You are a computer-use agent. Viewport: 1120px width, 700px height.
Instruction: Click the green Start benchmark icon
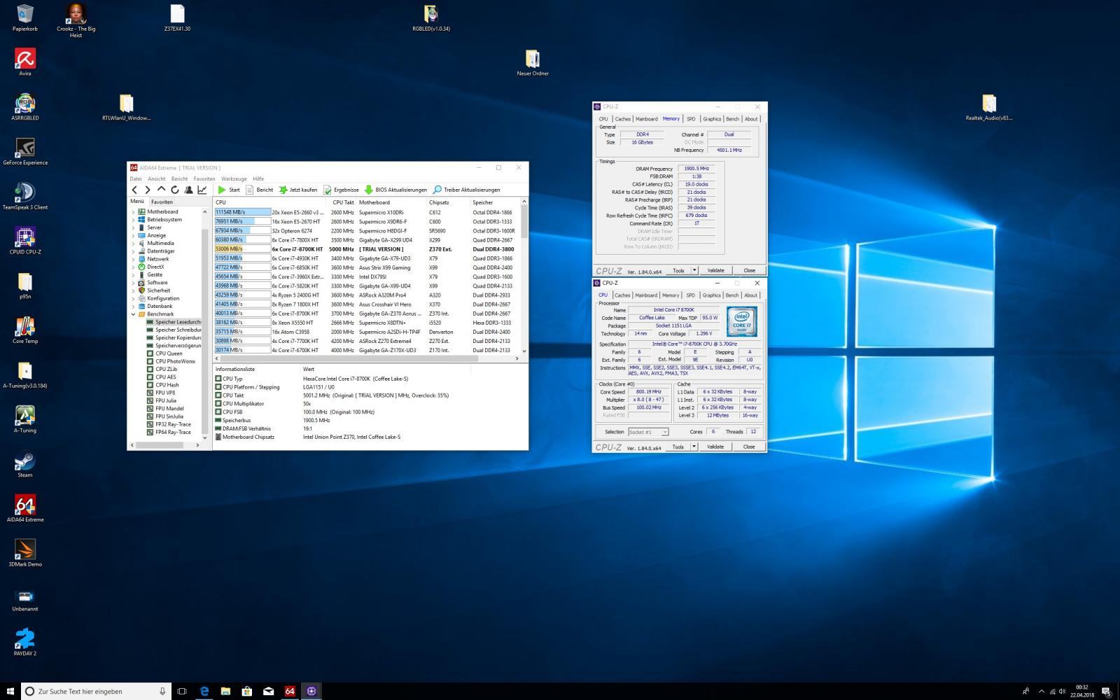coord(222,190)
